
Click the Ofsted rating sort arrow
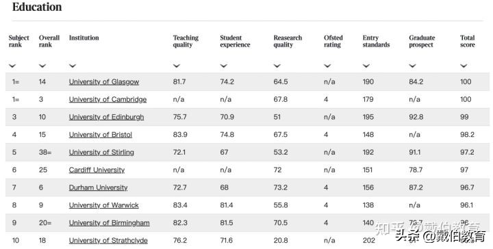click(x=327, y=66)
